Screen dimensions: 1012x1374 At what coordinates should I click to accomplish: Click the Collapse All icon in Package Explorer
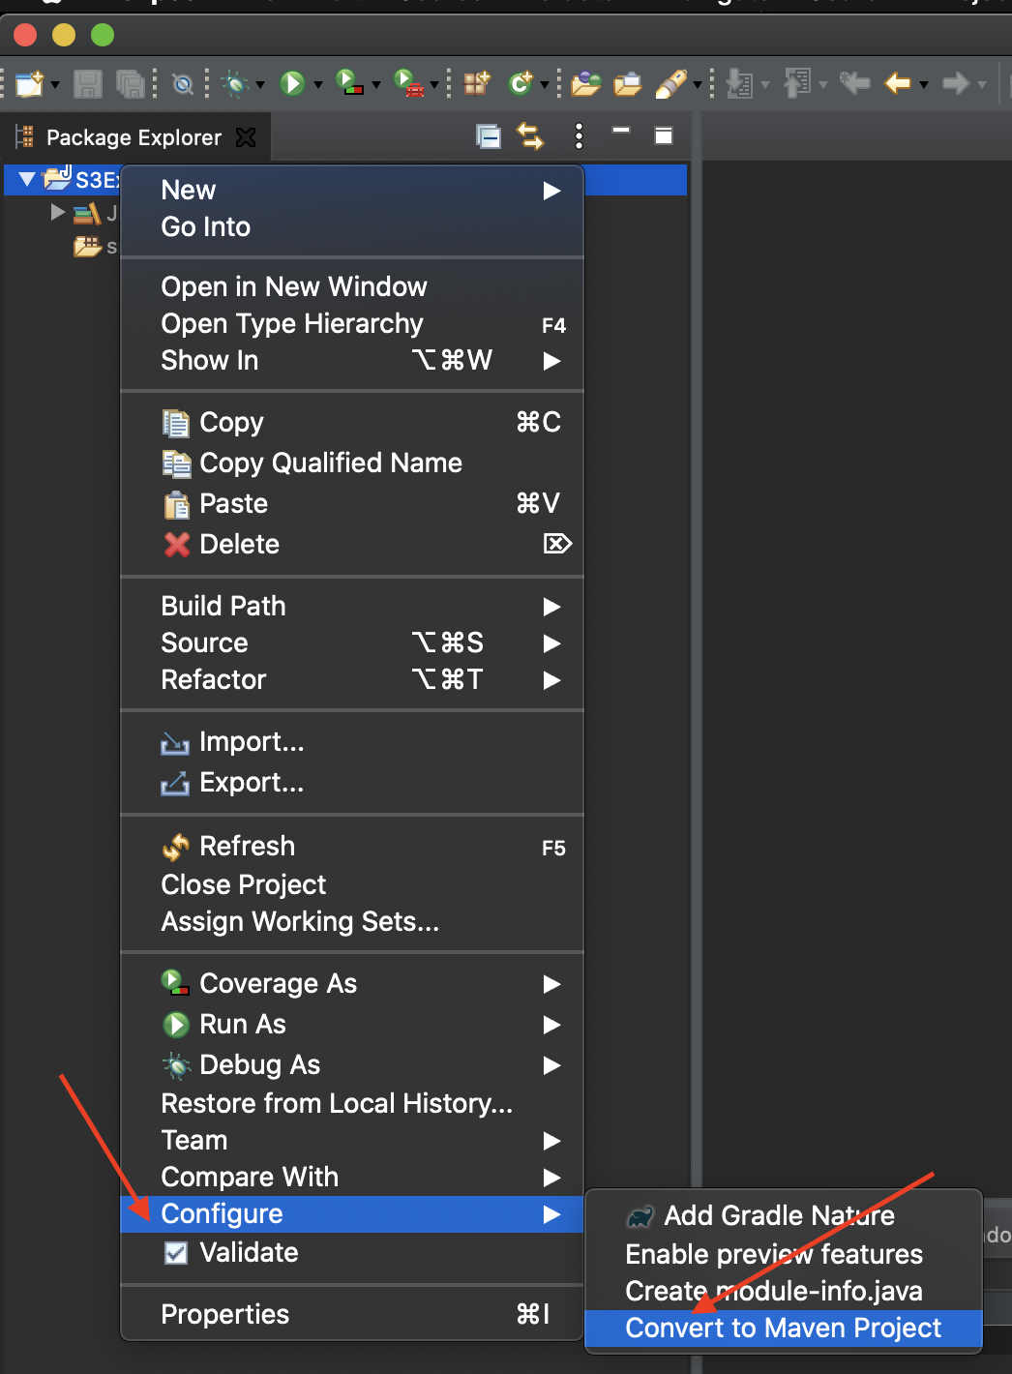490,136
